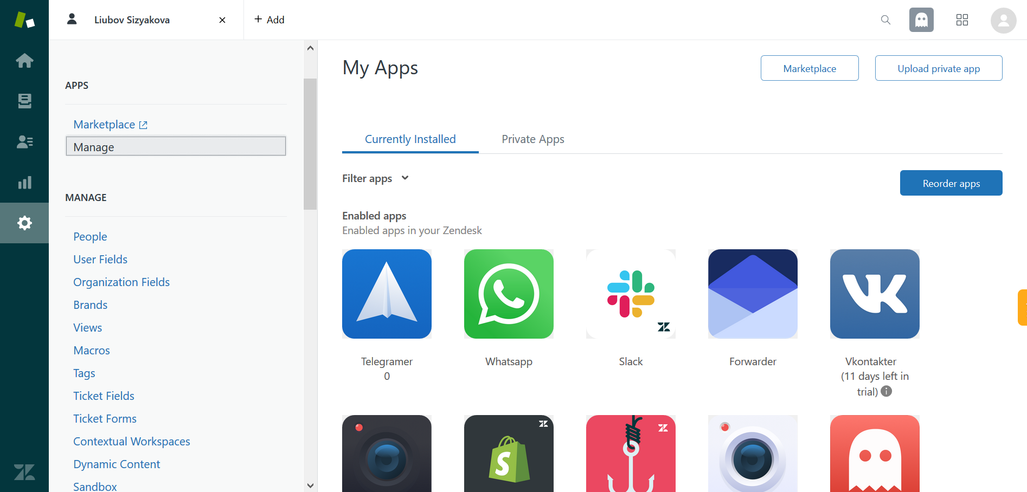
Task: Open the dark camera lens app icon
Action: point(387,454)
